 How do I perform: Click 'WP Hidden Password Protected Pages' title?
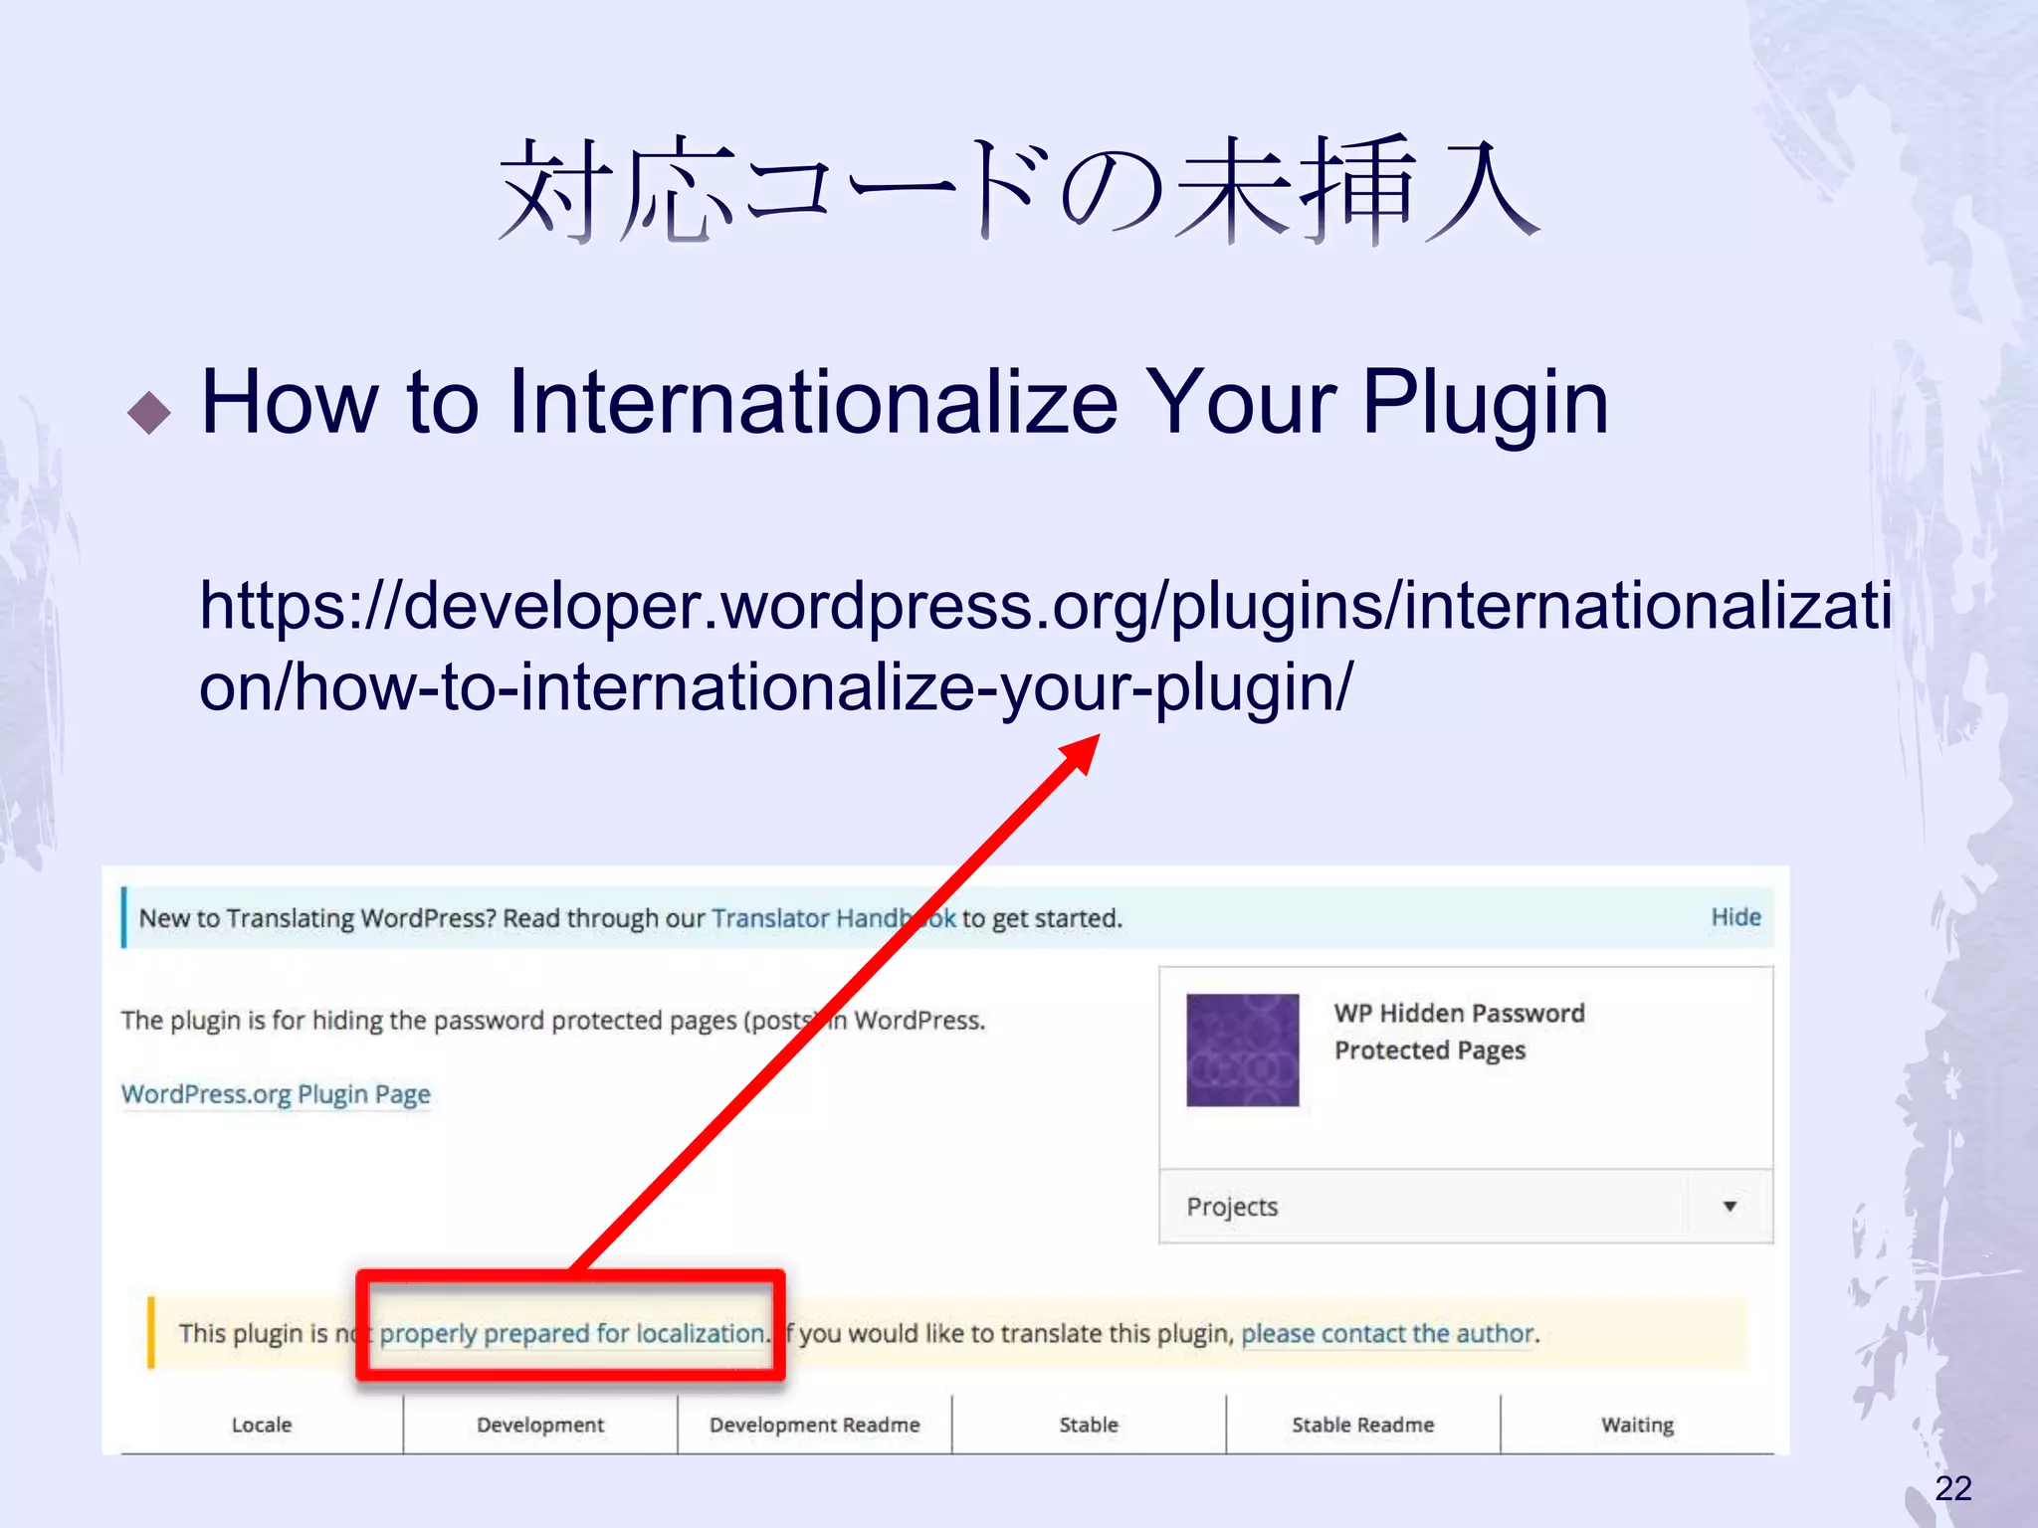(1459, 1032)
